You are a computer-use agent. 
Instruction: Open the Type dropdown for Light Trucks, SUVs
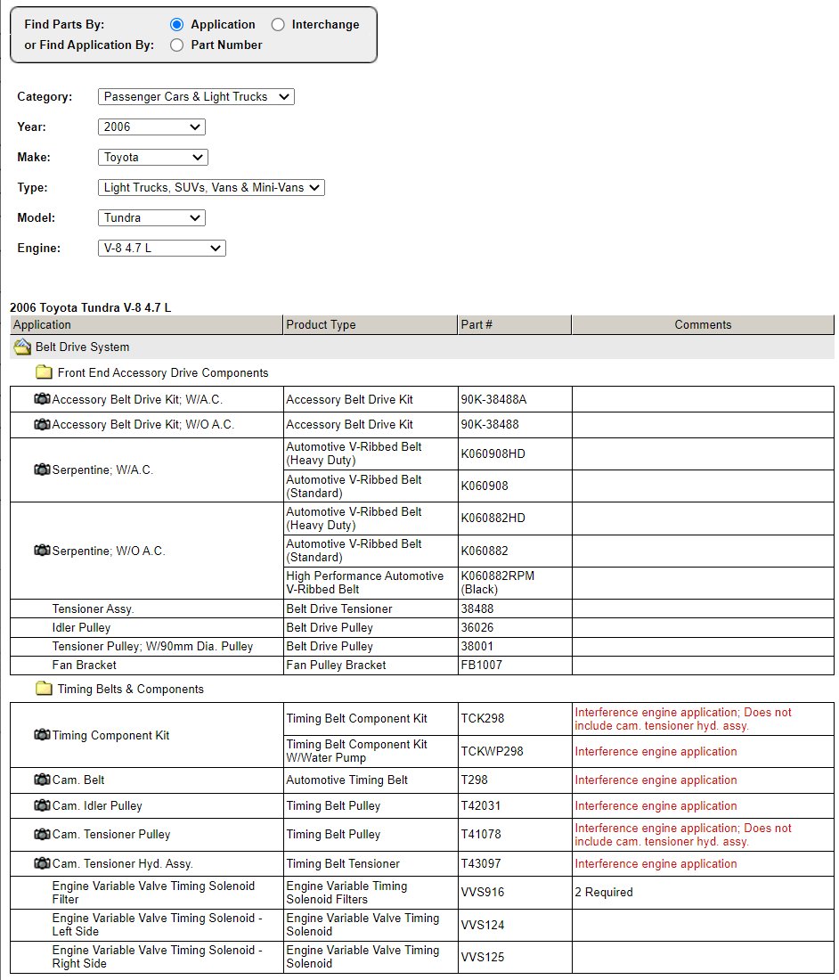point(211,187)
